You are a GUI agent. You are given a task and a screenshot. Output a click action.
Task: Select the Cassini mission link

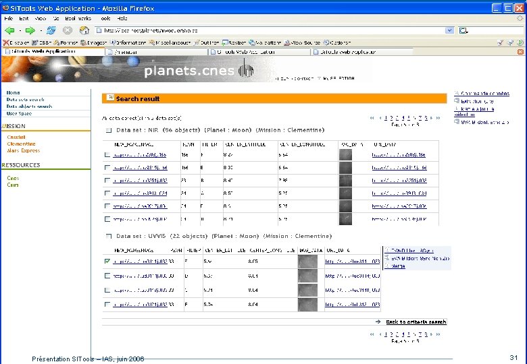[x=16, y=137]
